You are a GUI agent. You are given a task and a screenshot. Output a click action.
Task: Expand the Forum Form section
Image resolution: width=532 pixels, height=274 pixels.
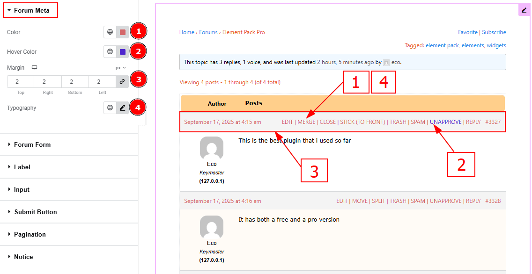pos(69,144)
